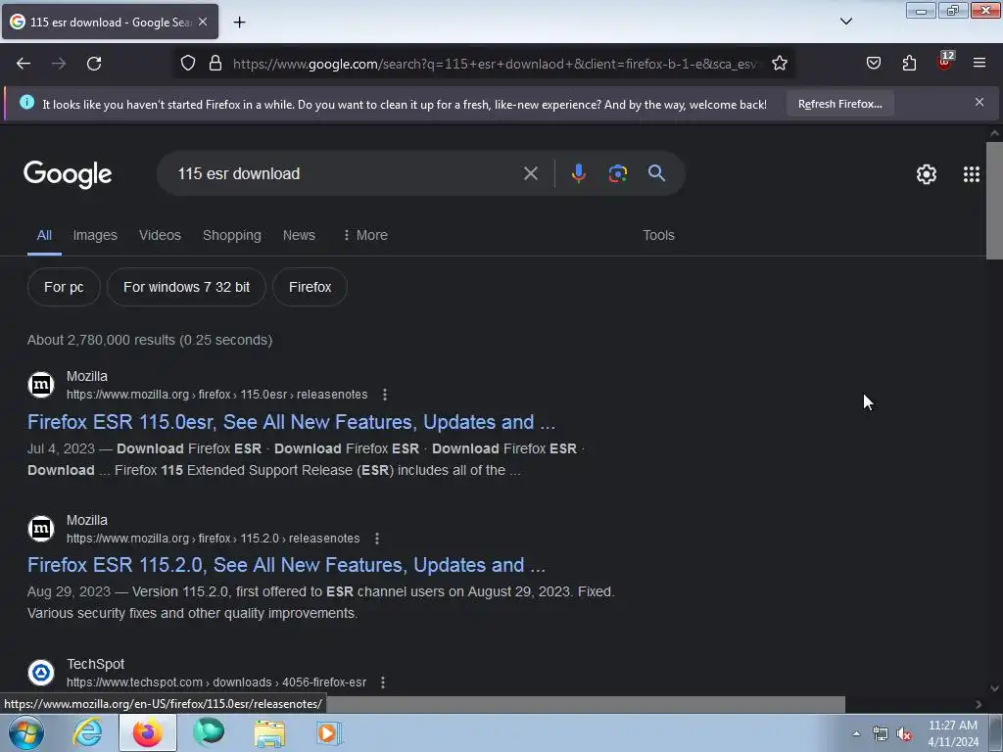Viewport: 1003px width, 752px height.
Task: Click the forward navigation arrow
Action: click(x=59, y=64)
